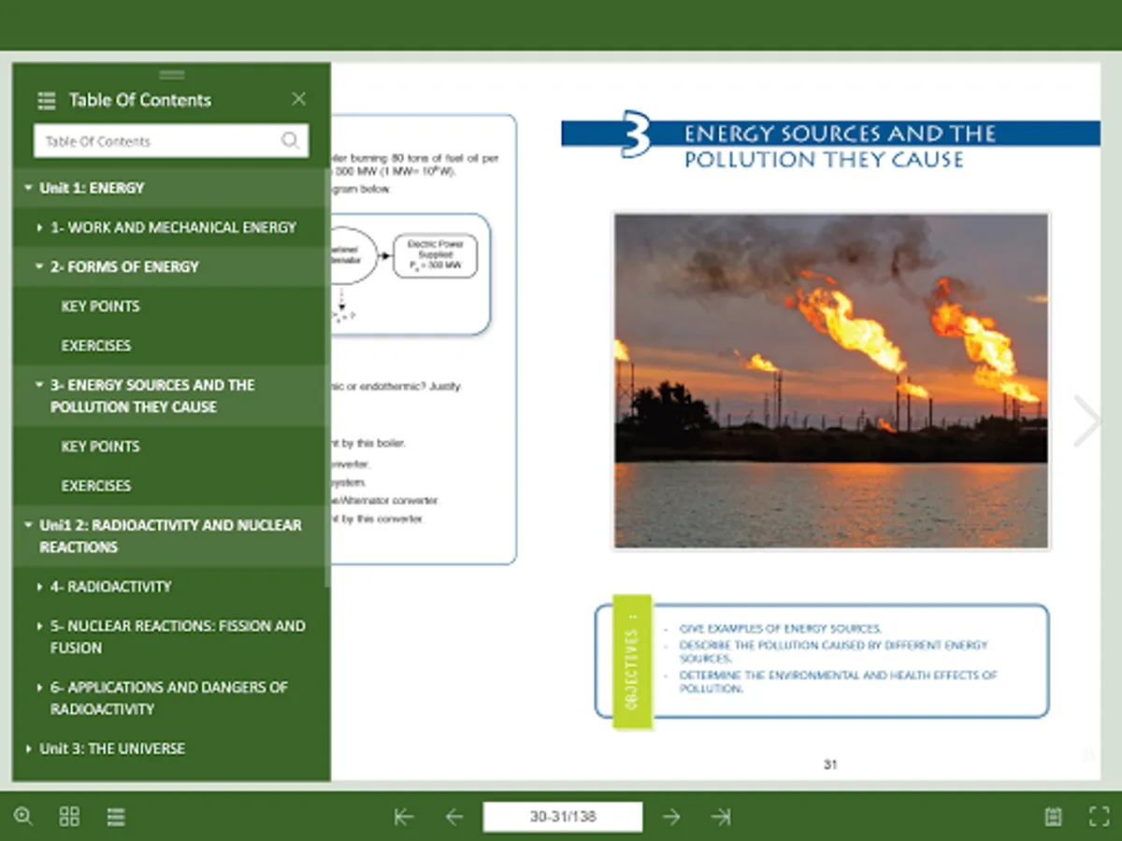Screen dimensions: 1122x841
Task: Open KEY POINTS under Forms of Energy
Action: 100,306
